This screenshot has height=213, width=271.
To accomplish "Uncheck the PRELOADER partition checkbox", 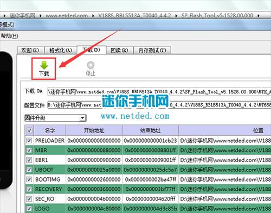I will [x=29, y=141].
